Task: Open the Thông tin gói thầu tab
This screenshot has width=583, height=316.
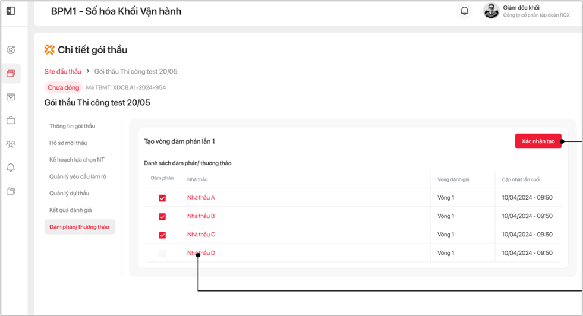Action: 72,126
